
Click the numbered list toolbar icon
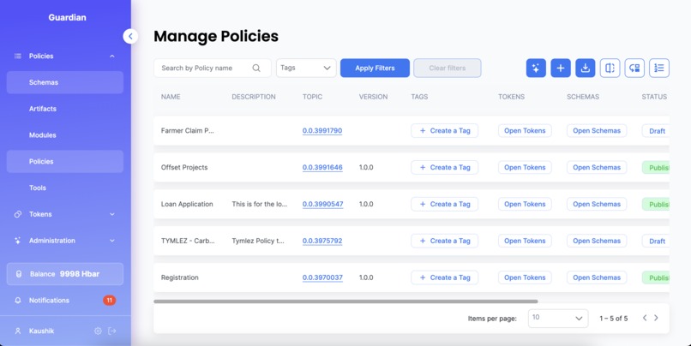(659, 69)
